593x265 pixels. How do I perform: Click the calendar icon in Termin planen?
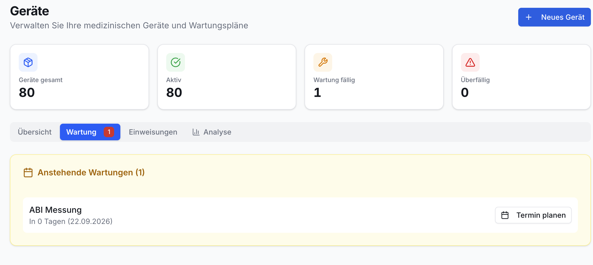click(x=505, y=215)
